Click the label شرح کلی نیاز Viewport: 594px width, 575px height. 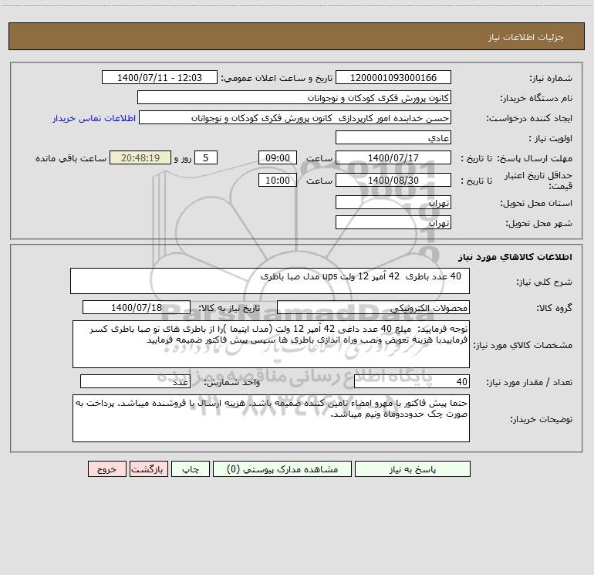coord(545,282)
